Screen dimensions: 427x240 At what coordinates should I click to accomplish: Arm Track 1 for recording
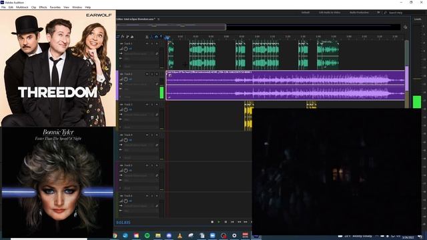point(157,43)
